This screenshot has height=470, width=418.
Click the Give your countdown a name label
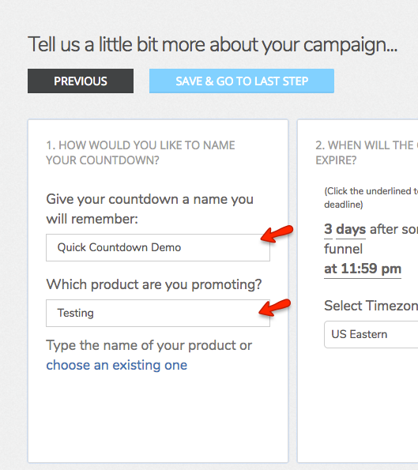pos(149,209)
